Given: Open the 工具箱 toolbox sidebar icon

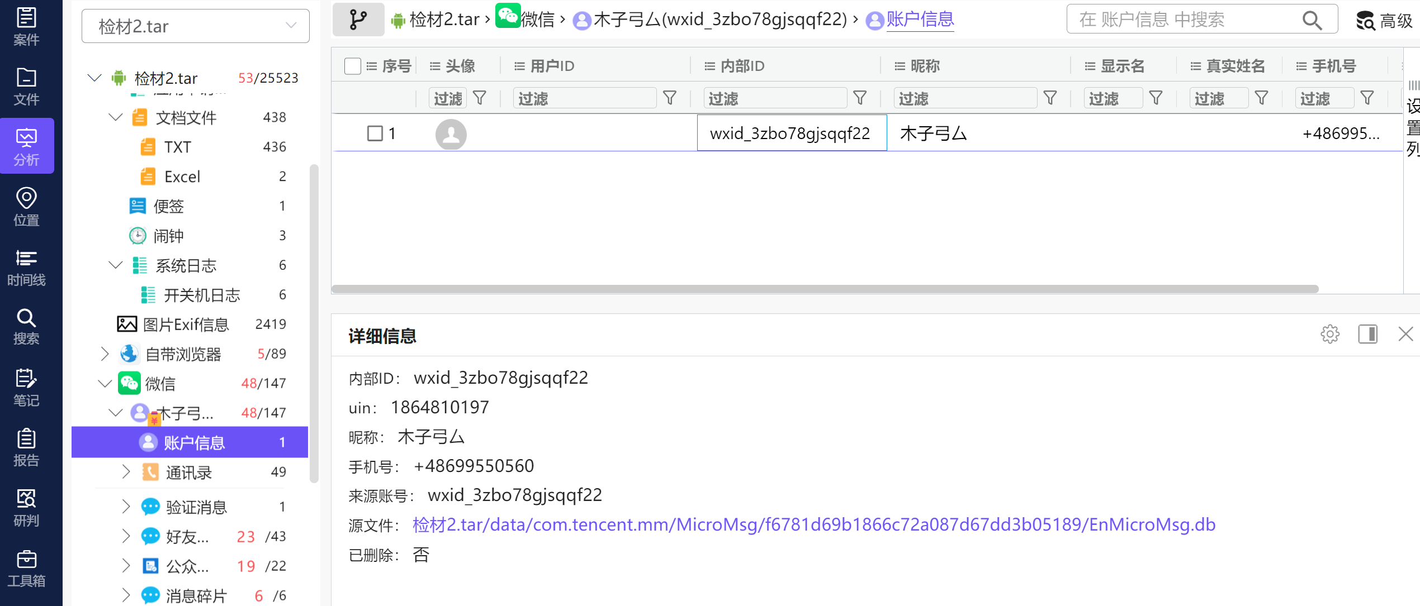Looking at the screenshot, I should point(26,567).
